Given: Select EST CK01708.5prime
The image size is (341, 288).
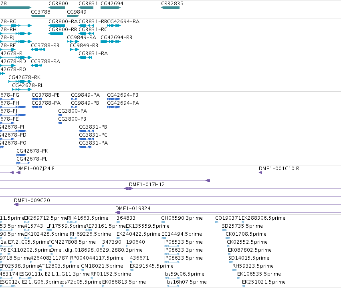Looking at the screenshot, I should (228, 238).
